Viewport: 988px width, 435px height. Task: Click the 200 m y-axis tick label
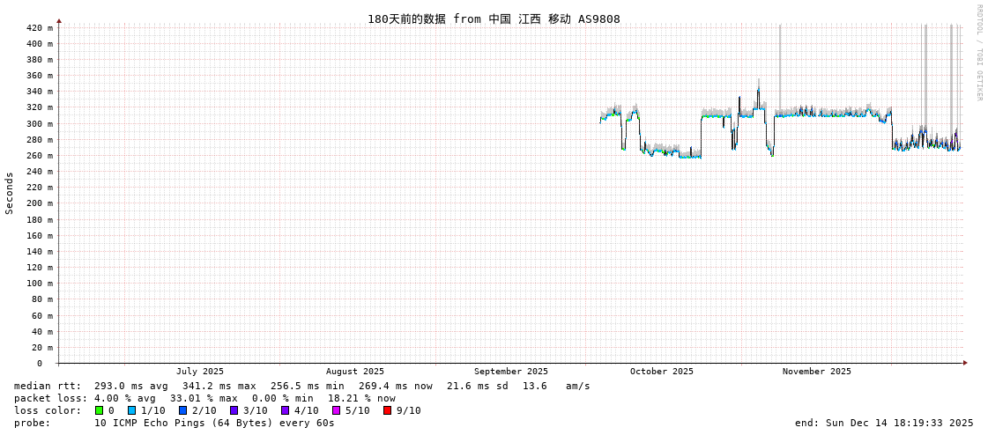tap(39, 203)
